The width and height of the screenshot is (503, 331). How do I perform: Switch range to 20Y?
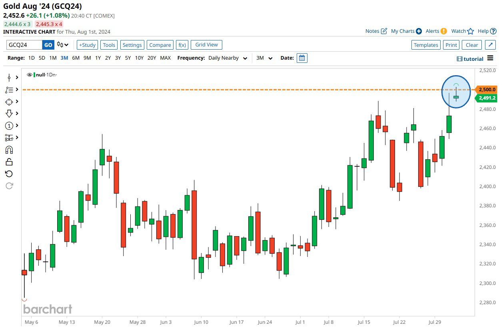152,58
